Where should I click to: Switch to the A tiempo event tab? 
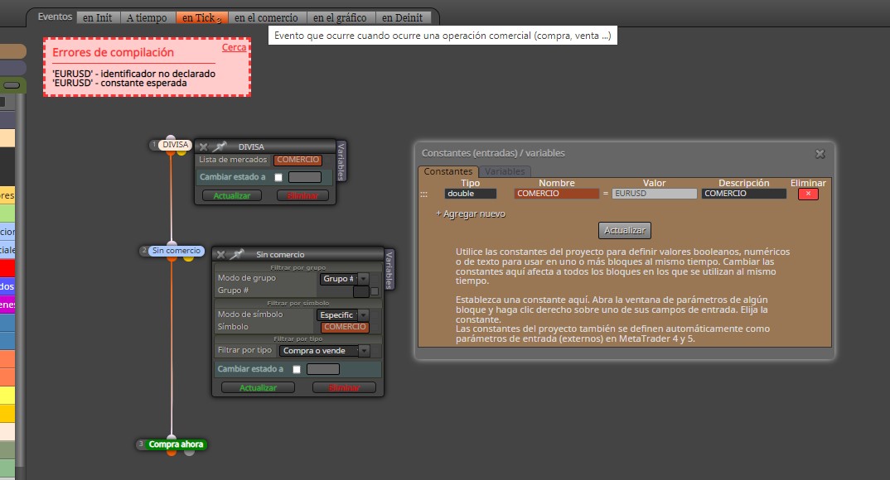tap(147, 18)
